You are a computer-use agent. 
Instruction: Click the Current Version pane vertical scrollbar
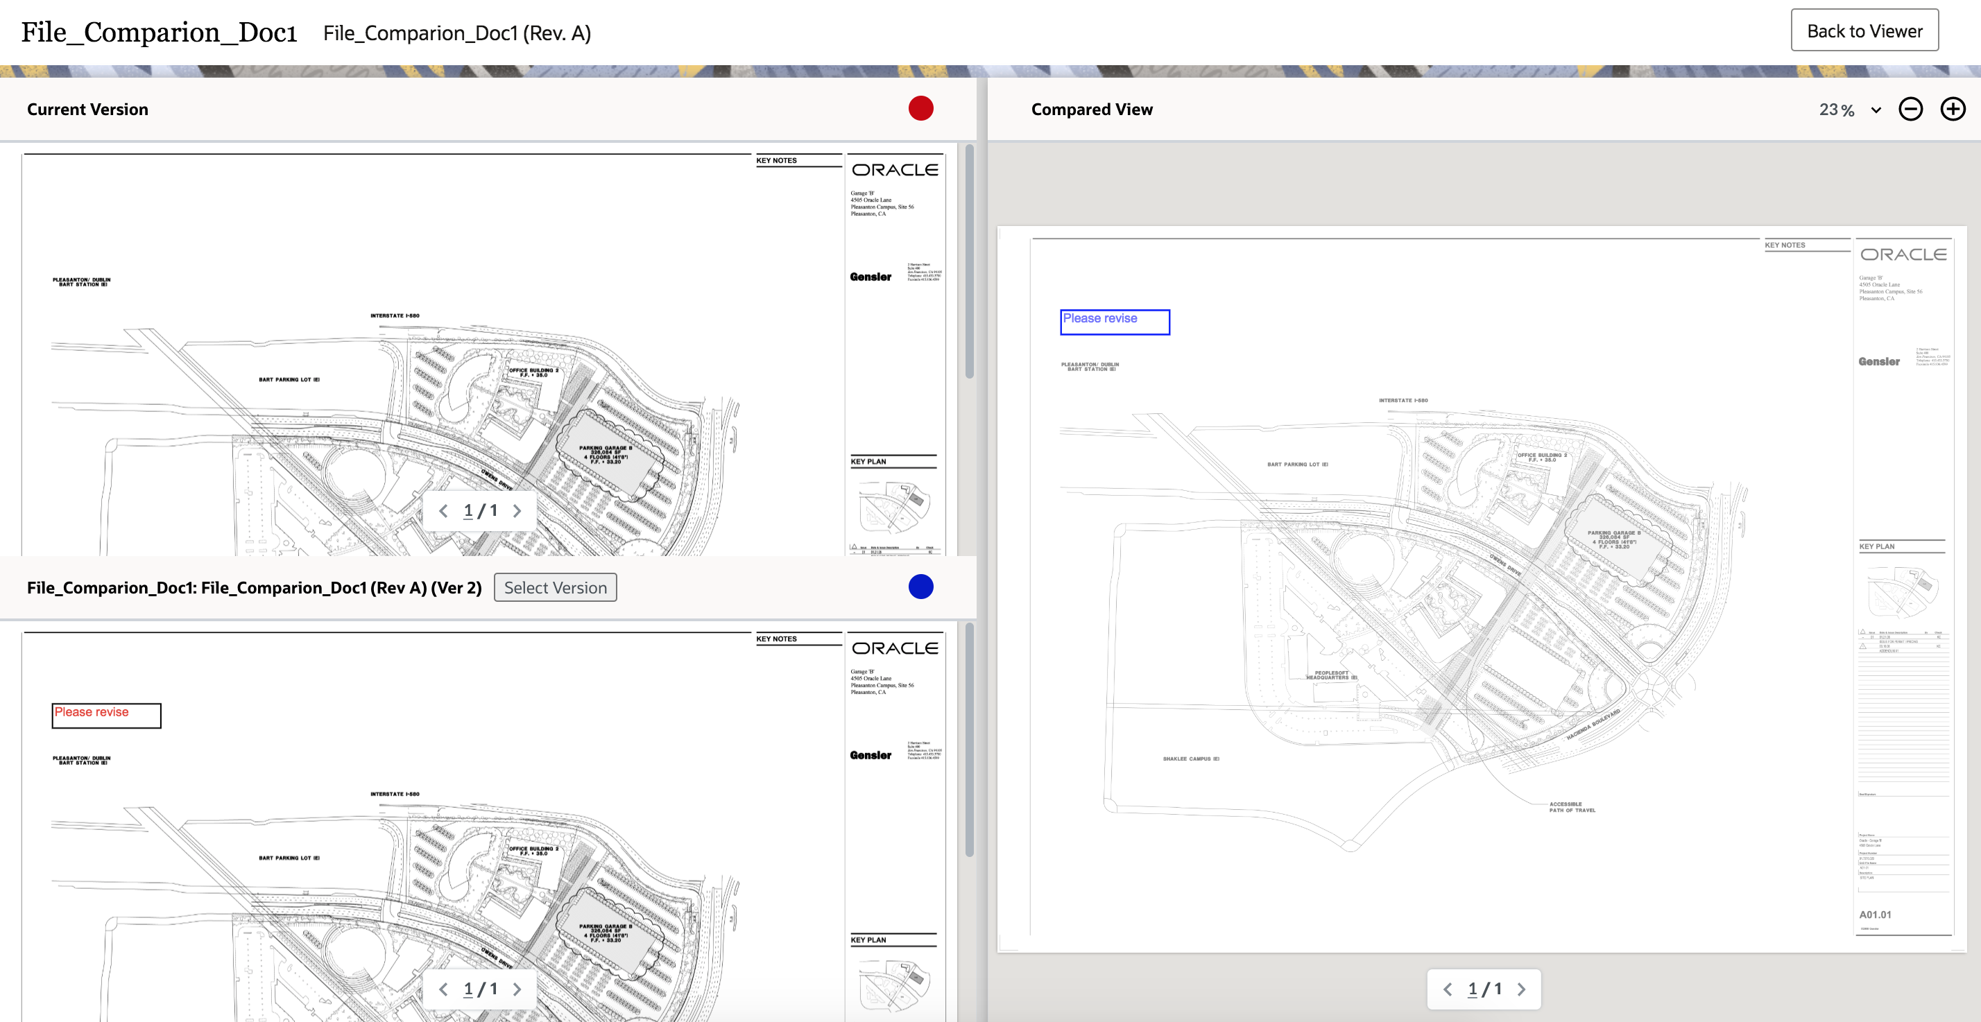pos(969,261)
